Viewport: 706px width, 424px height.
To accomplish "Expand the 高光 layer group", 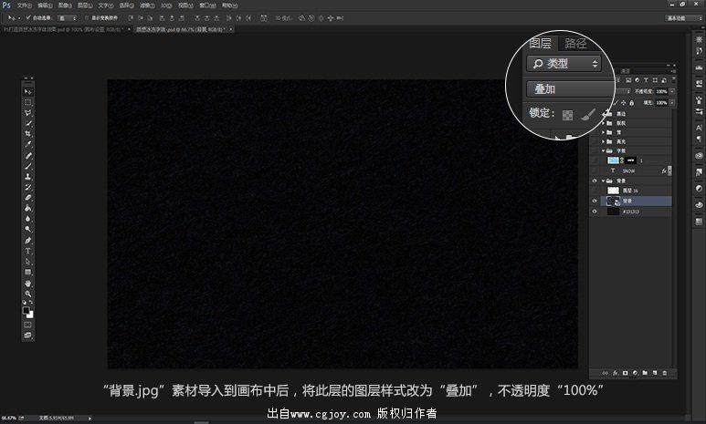I will (x=604, y=141).
